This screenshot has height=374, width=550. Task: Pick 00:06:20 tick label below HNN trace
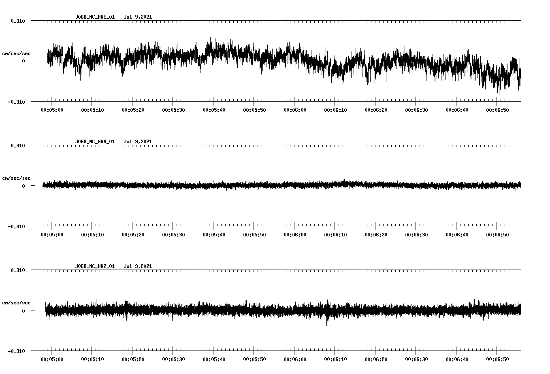(x=376, y=235)
